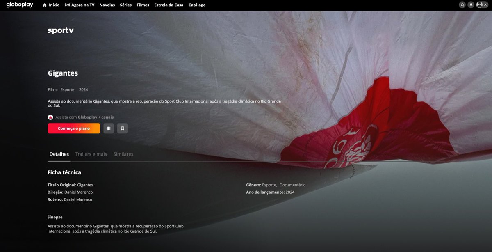Click Esporte in the Gênero row
The width and height of the screenshot is (492, 252).
pyautogui.click(x=269, y=185)
